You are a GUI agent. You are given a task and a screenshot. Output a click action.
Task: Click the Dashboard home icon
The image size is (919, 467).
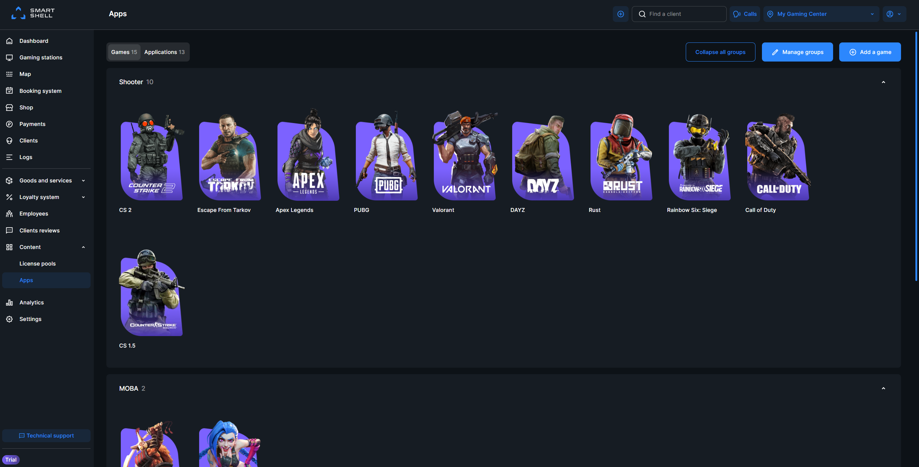(x=9, y=41)
